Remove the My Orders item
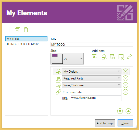The height and width of the screenshot is (130, 139). click(125, 71)
